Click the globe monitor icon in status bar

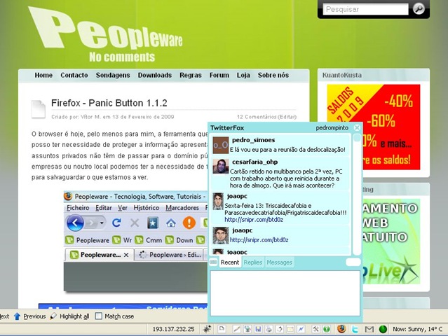tap(247, 329)
